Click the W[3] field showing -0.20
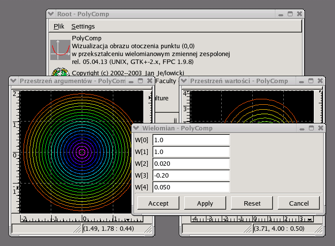 (191, 175)
